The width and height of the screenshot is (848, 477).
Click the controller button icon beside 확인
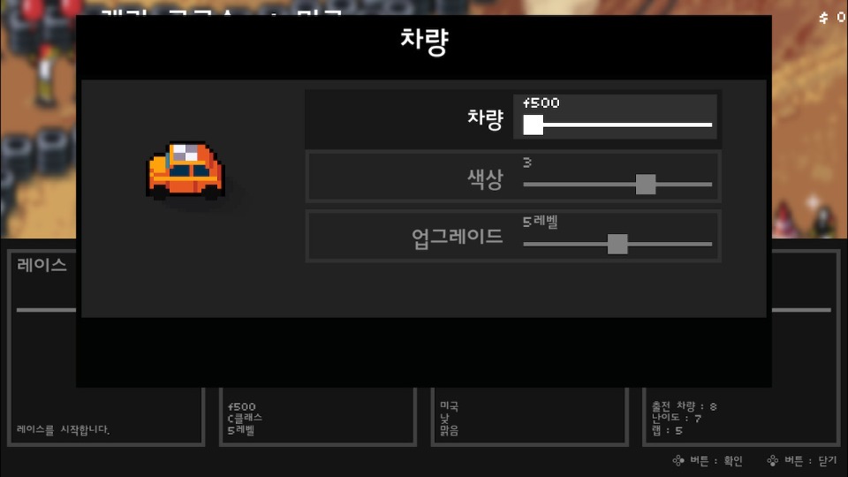coord(678,461)
